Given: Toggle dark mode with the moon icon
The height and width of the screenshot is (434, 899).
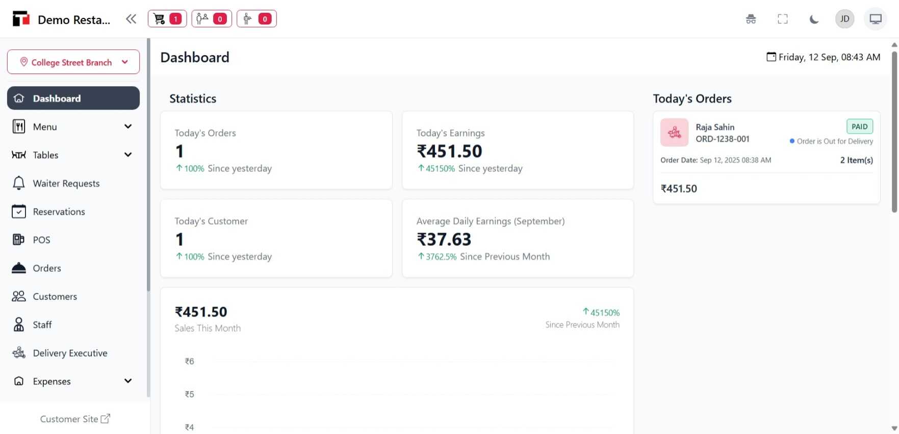Looking at the screenshot, I should pyautogui.click(x=814, y=19).
